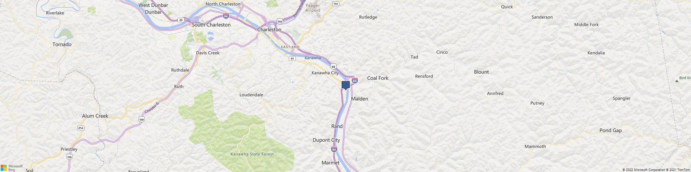Click the Microsoft Bing logo

click(x=11, y=168)
